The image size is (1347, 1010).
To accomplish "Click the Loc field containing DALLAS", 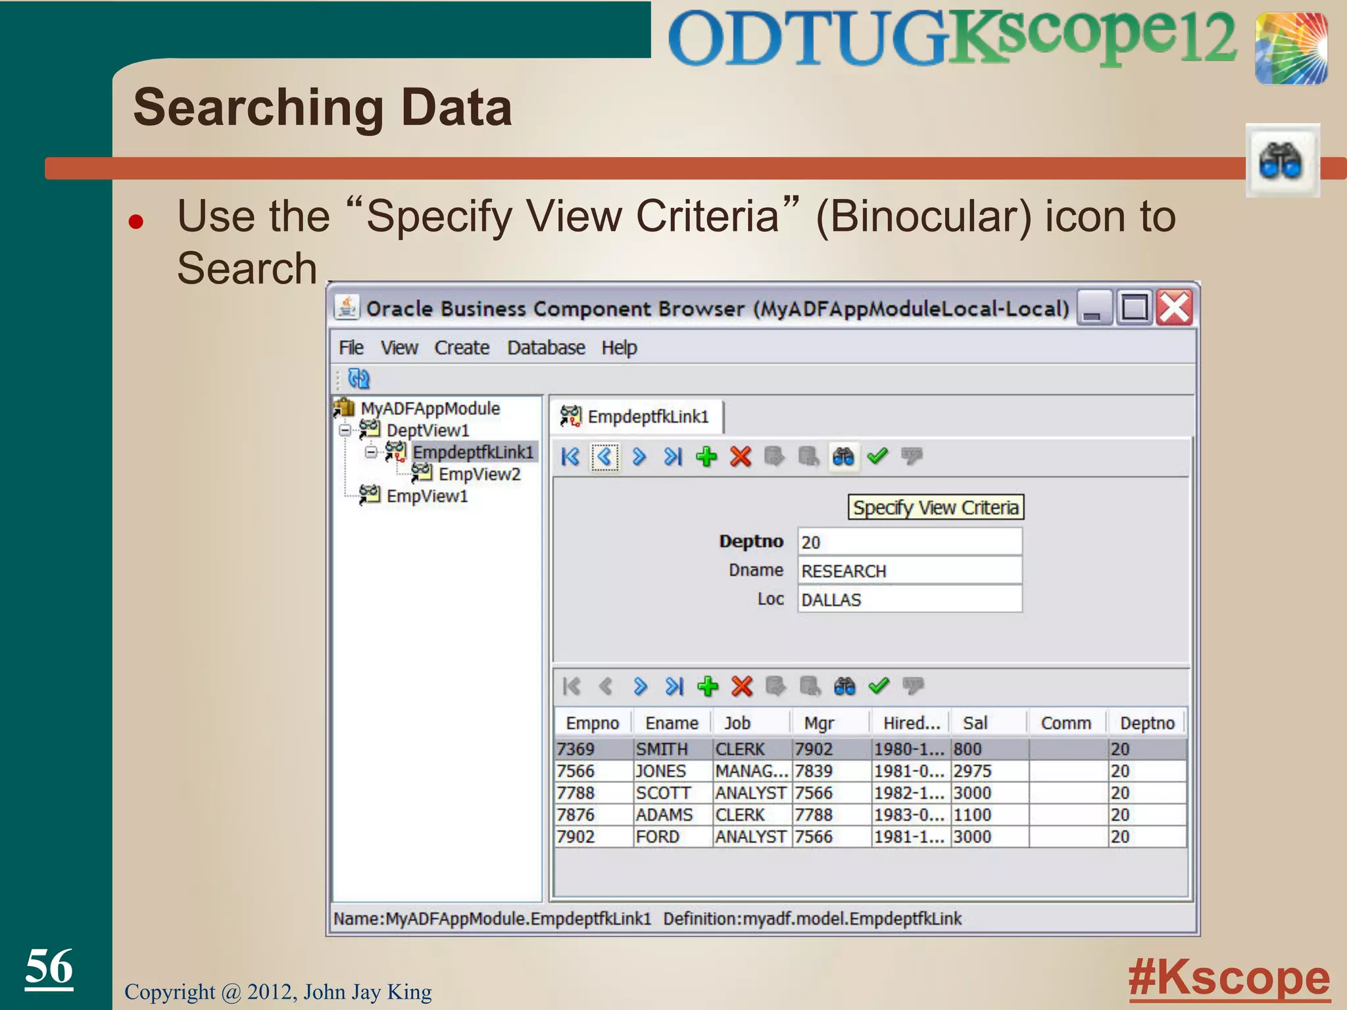I will coord(910,600).
